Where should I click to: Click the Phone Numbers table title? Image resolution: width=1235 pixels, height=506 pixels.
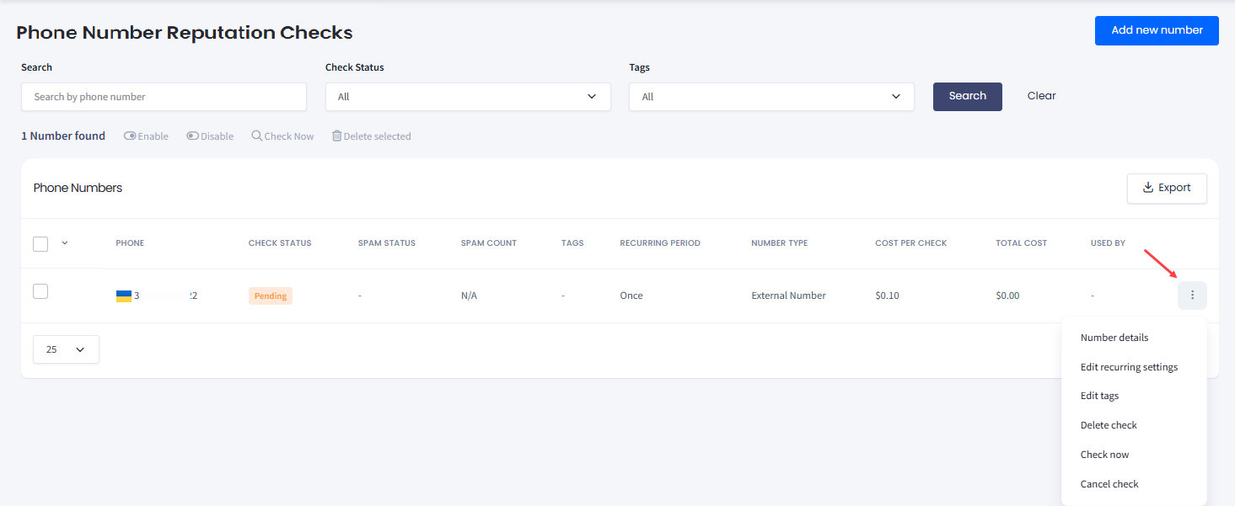[78, 188]
